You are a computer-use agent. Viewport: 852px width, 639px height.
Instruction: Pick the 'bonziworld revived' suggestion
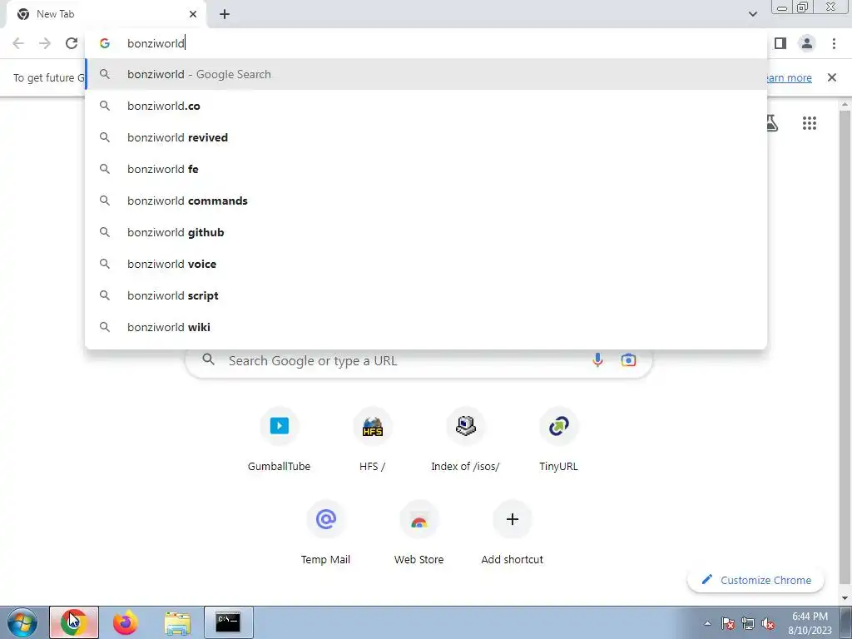[426, 137]
